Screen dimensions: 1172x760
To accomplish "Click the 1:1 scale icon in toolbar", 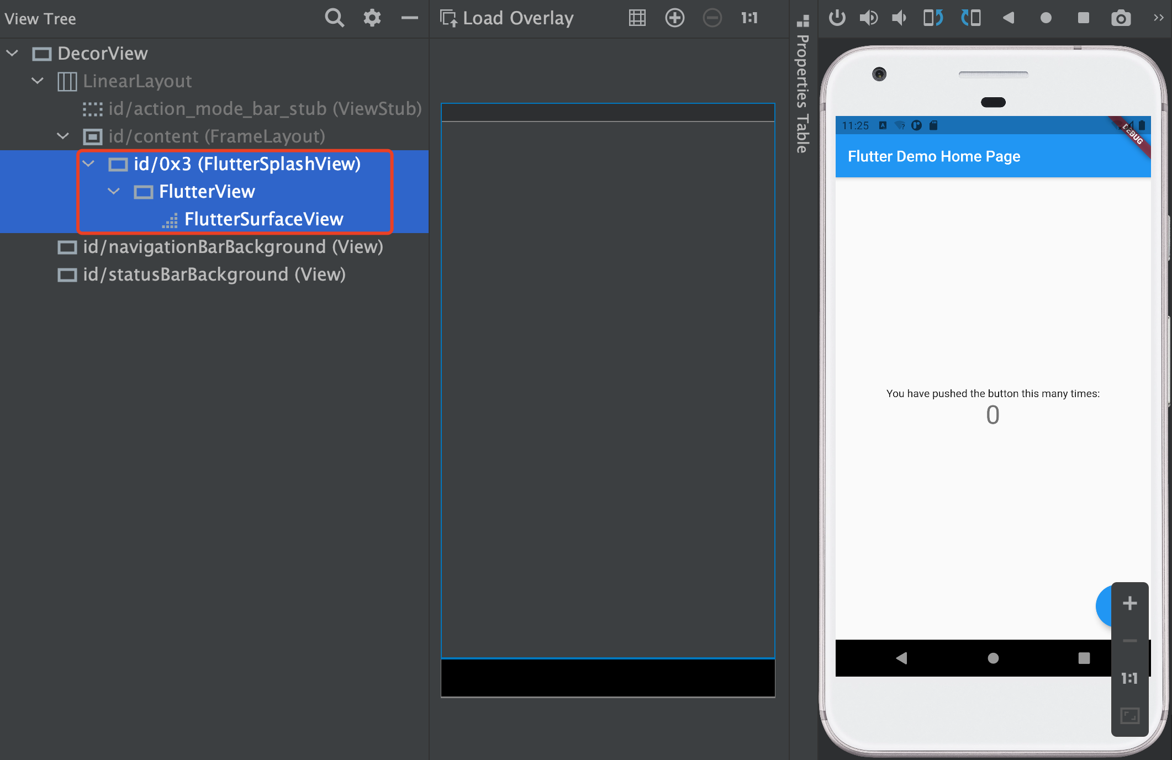I will [x=748, y=16].
